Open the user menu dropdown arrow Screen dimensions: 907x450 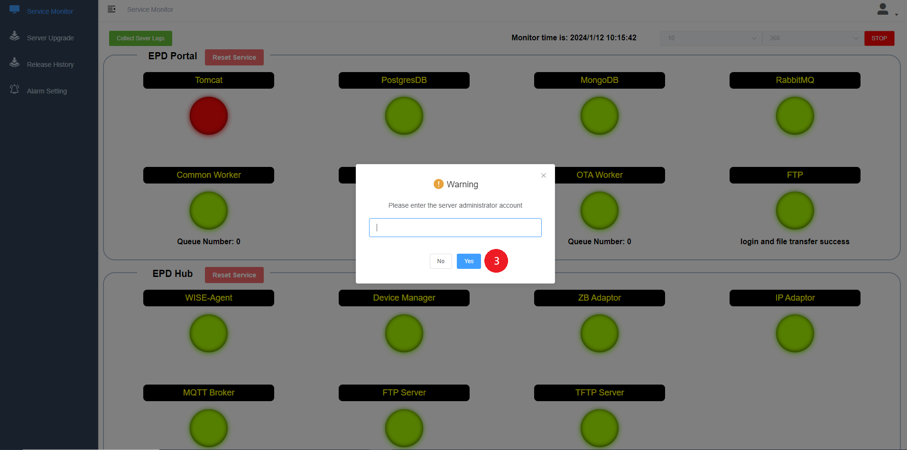[x=896, y=15]
